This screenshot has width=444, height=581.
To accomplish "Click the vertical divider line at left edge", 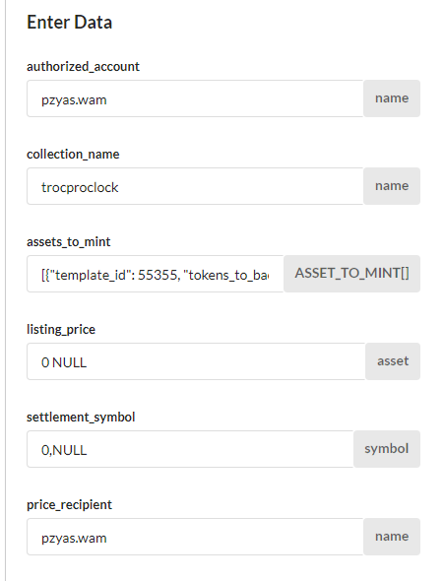I will (6, 290).
